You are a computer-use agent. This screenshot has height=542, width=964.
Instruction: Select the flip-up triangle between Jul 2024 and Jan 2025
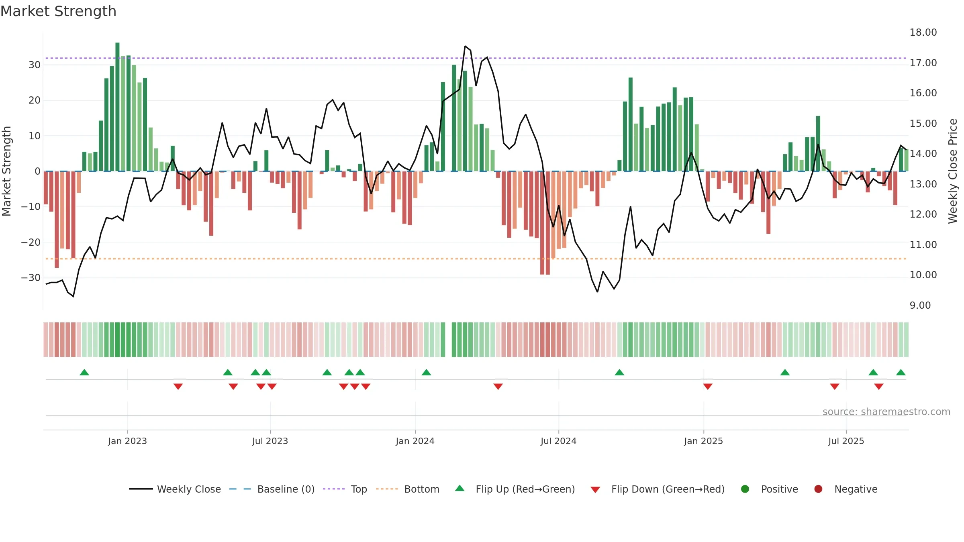pyautogui.click(x=619, y=372)
